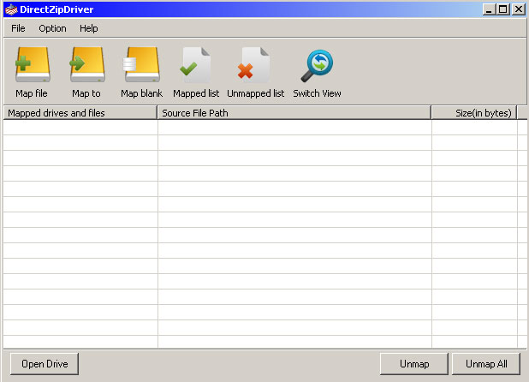The height and width of the screenshot is (382, 529).
Task: Sort by Source File Path column
Action: click(x=294, y=113)
